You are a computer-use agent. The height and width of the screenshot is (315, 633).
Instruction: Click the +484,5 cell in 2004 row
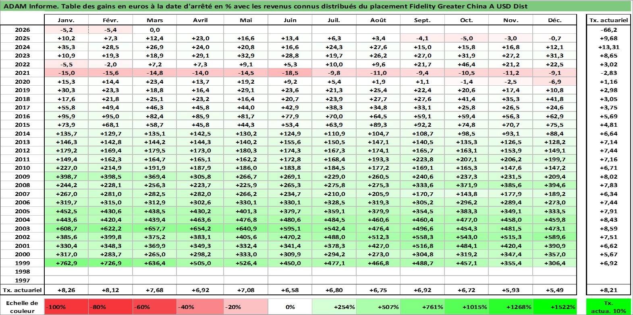334,220
